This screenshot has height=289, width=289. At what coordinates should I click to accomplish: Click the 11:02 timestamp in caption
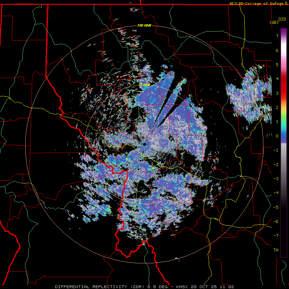click(227, 287)
